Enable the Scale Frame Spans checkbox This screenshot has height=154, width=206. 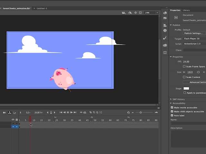(184, 67)
